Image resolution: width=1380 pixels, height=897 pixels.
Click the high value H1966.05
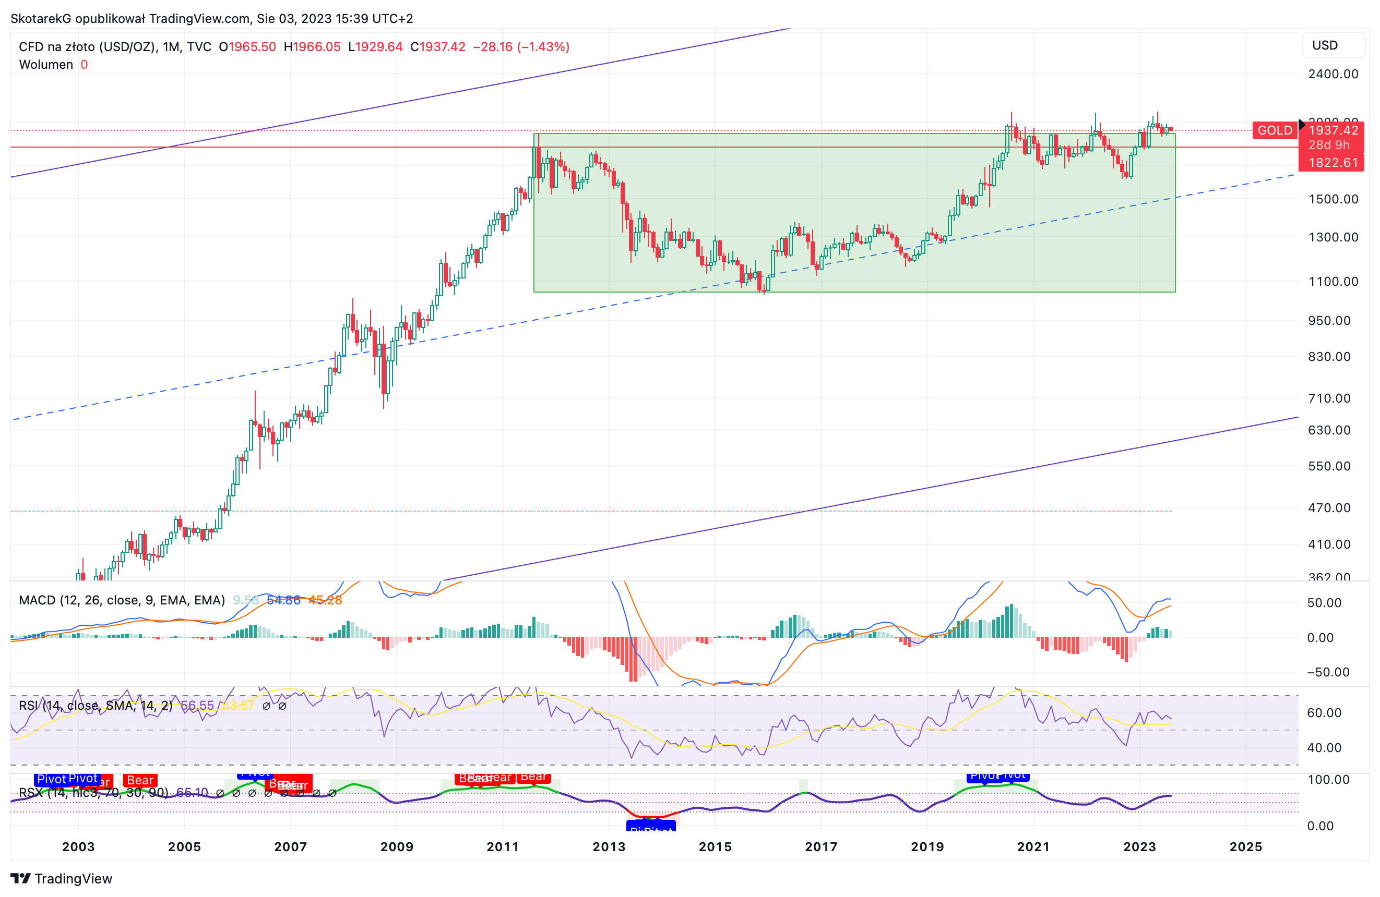click(312, 47)
